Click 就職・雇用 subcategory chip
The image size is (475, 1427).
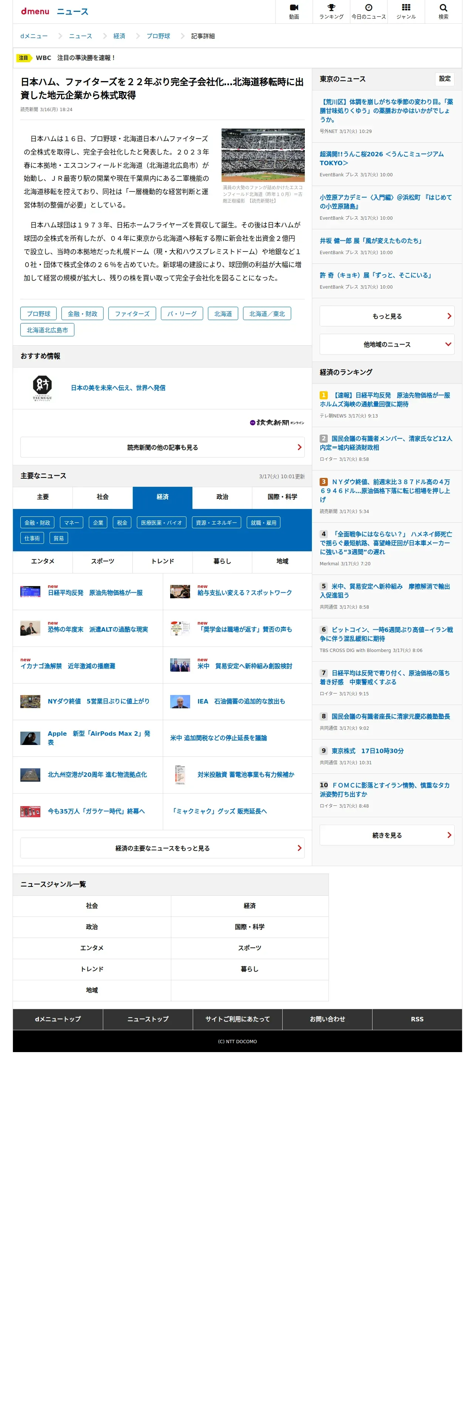point(263,523)
